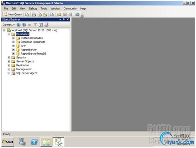Click the Disconnect icon in Object Explorer
This screenshot has width=196, height=148.
tap(24, 25)
